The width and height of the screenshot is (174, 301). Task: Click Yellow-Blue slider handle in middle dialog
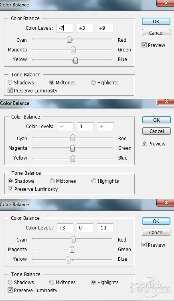point(73,159)
